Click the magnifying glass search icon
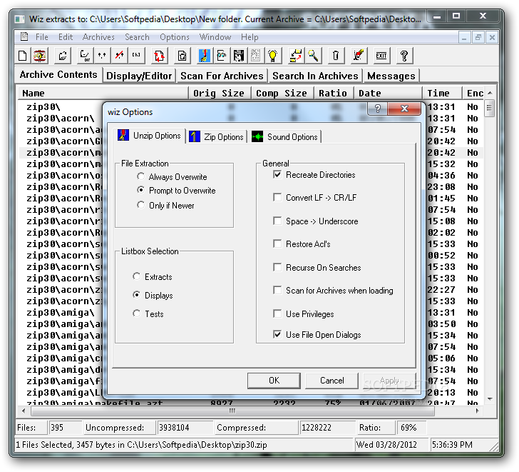Image resolution: width=519 pixels, height=472 pixels. coord(313,56)
